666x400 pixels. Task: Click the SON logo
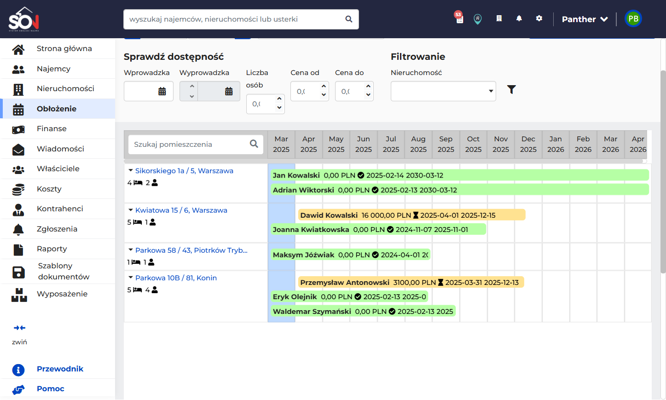tap(24, 19)
